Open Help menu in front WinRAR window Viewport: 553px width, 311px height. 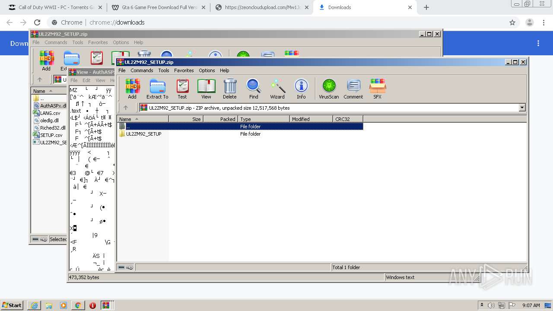tap(225, 70)
